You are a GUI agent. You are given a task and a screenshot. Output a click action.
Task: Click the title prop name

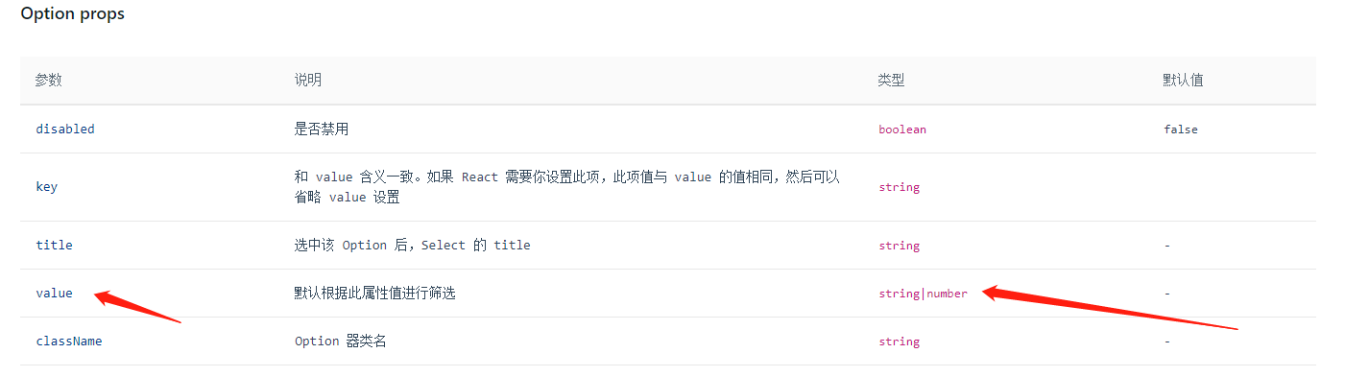point(54,245)
